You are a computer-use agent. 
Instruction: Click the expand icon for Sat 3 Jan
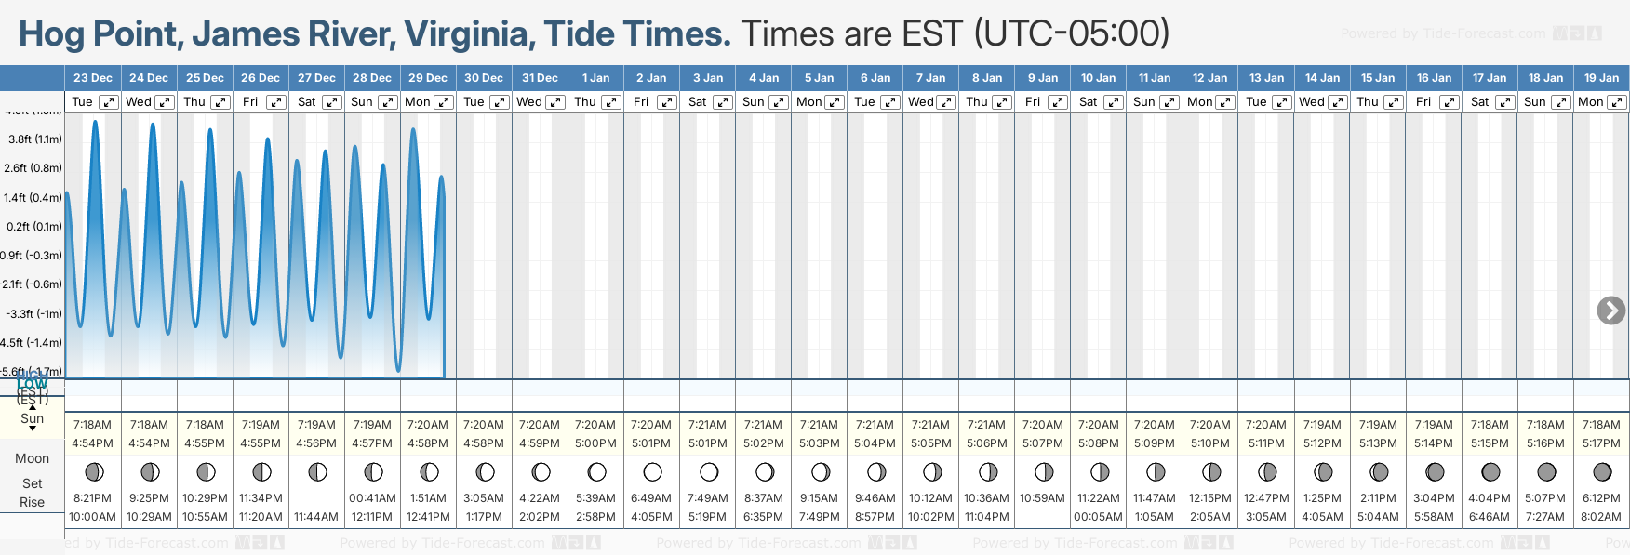pos(723,102)
